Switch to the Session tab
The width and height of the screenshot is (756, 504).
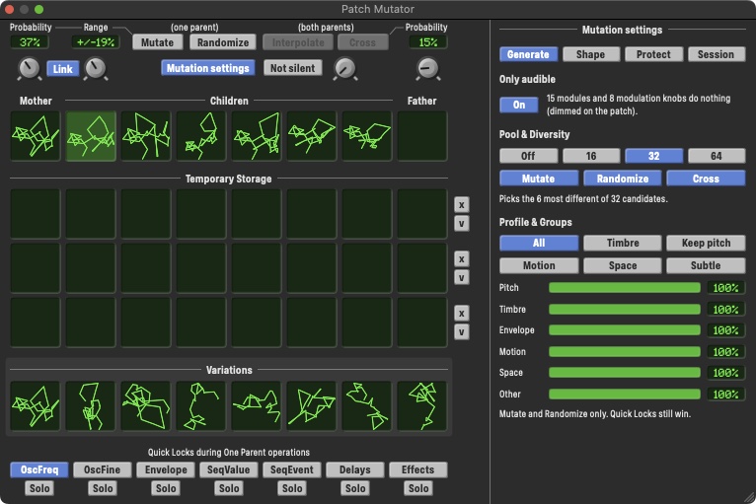(x=716, y=54)
